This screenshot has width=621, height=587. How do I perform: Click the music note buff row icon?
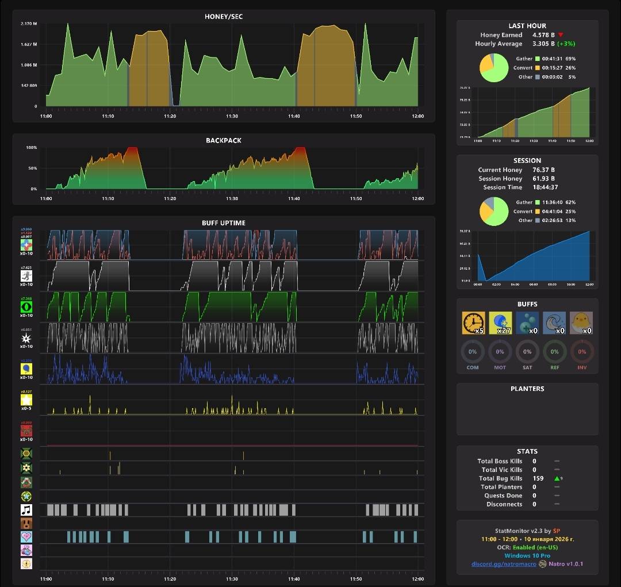(x=26, y=510)
